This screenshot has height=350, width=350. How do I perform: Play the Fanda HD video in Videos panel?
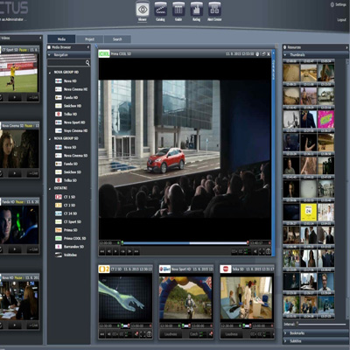pyautogui.click(x=15, y=249)
